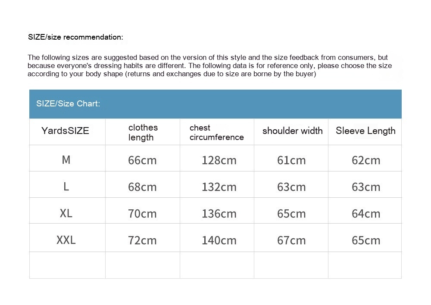Click the 70cm clothes length cell
This screenshot has height=305, width=431.
coord(142,214)
